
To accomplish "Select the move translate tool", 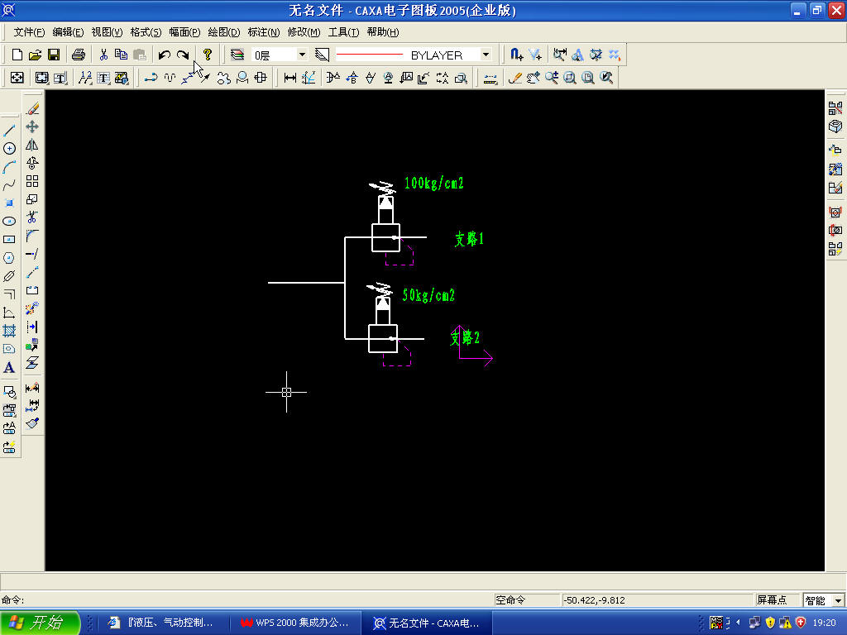I will pyautogui.click(x=32, y=127).
